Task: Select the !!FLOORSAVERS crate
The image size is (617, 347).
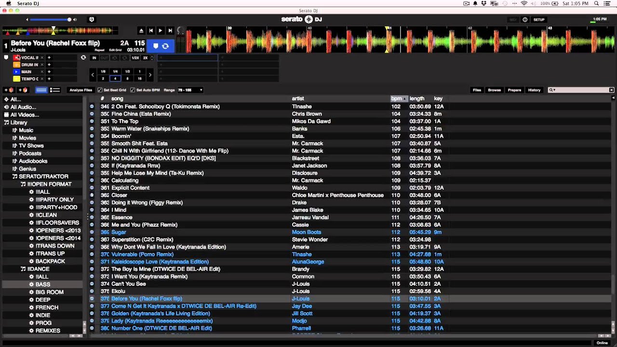Action: pyautogui.click(x=57, y=223)
